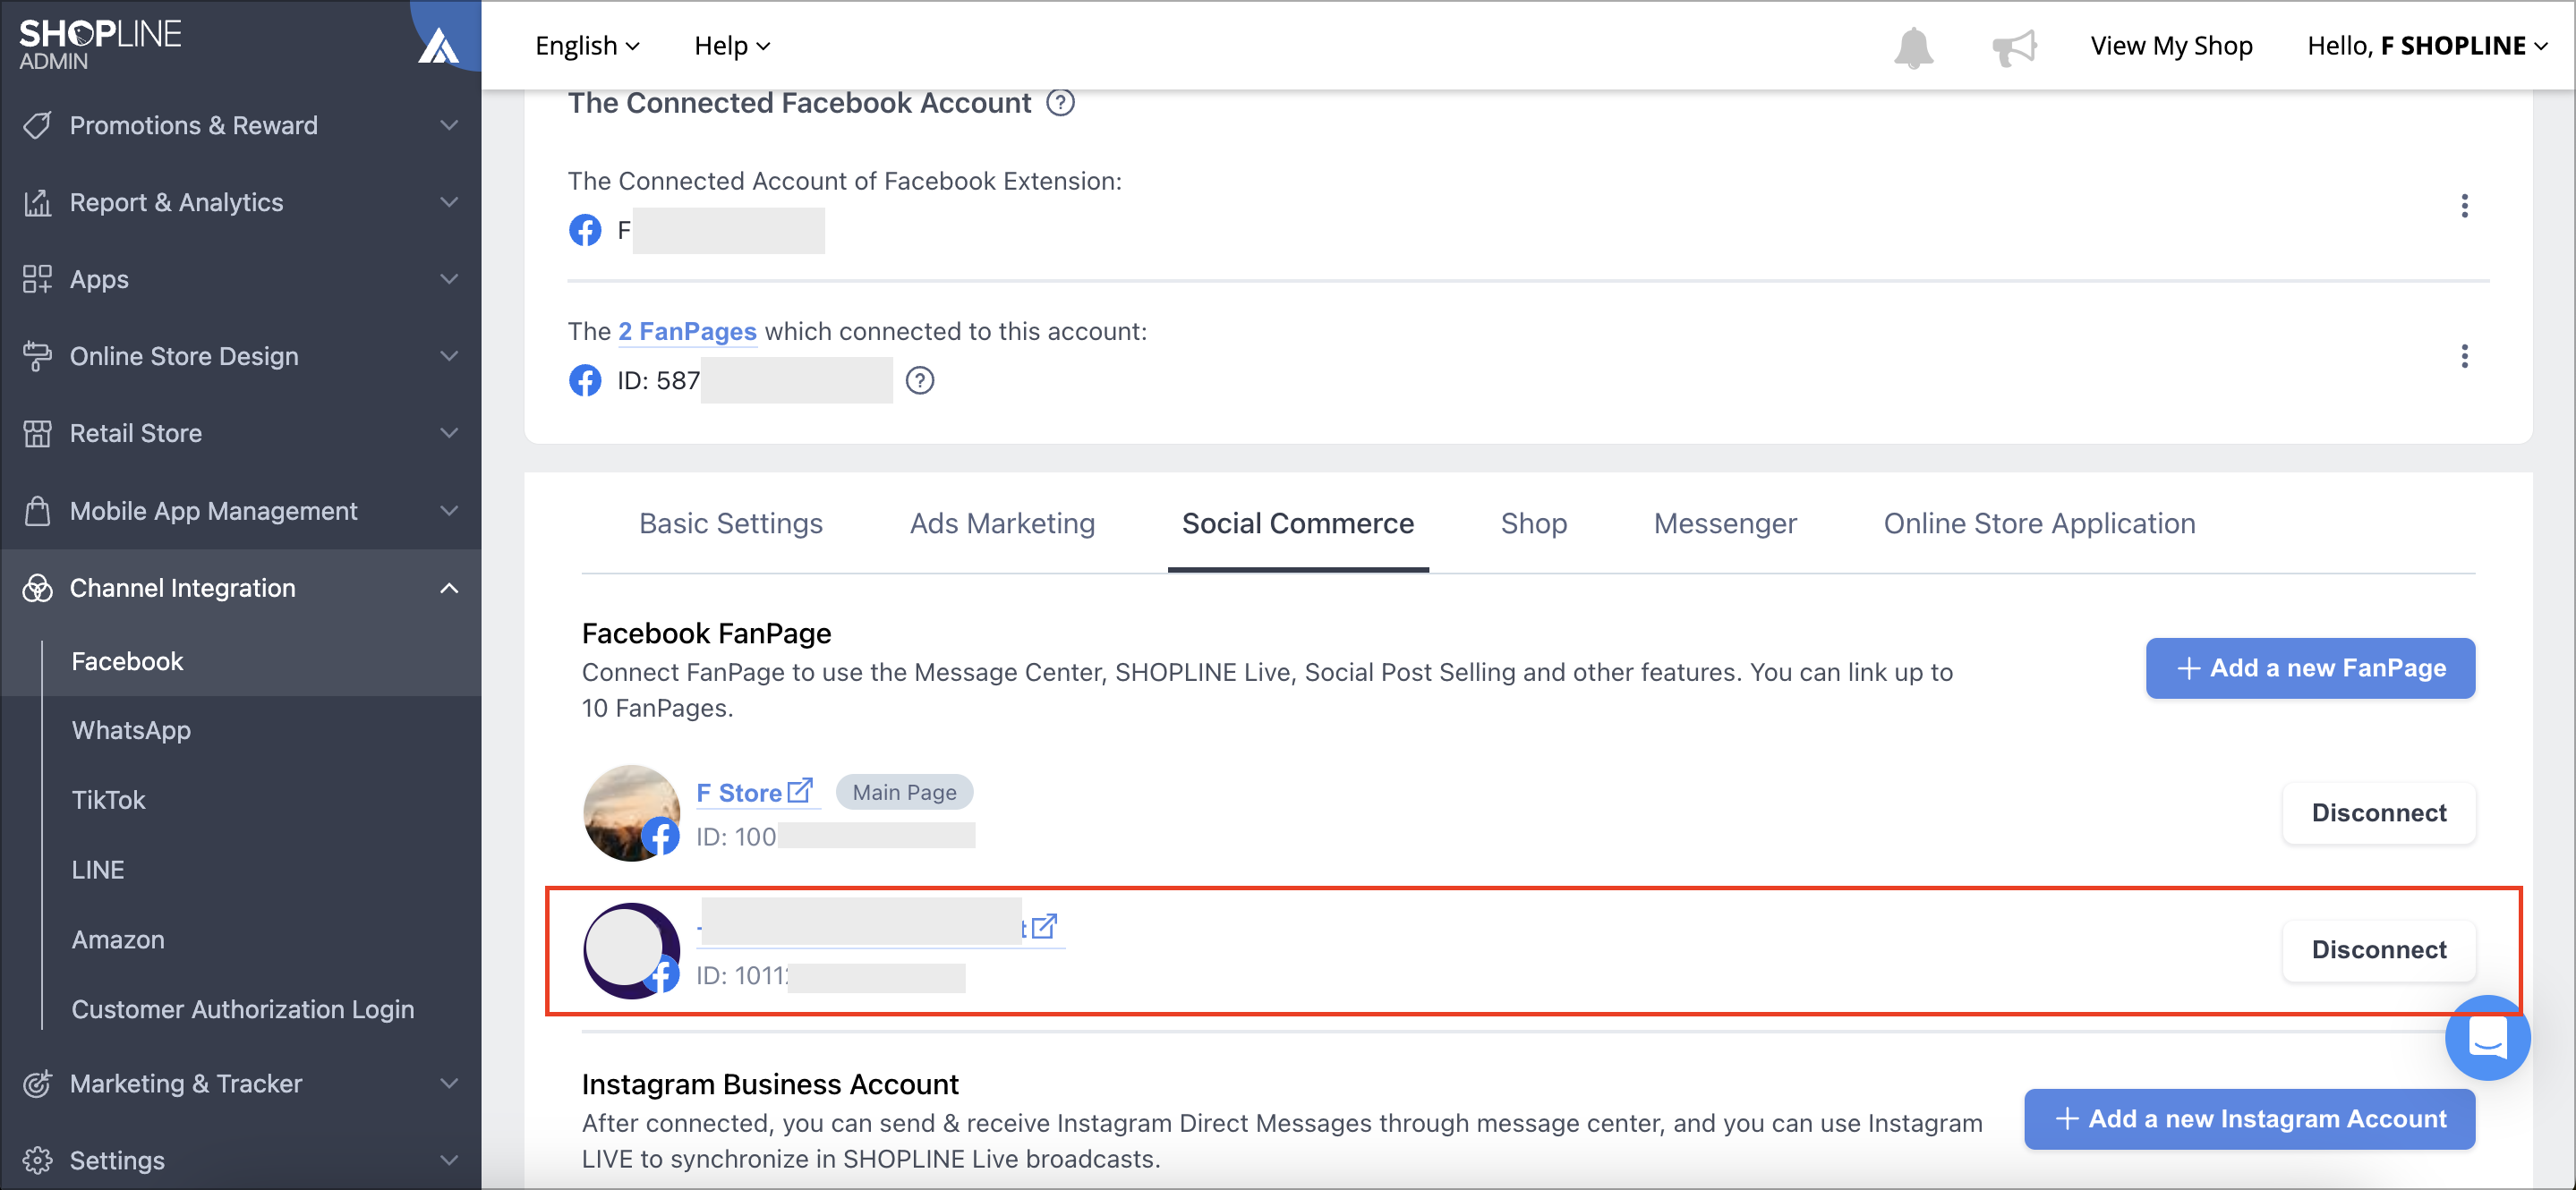The image size is (2576, 1190).
Task: Open Customer Authorization Login page
Action: [243, 1010]
